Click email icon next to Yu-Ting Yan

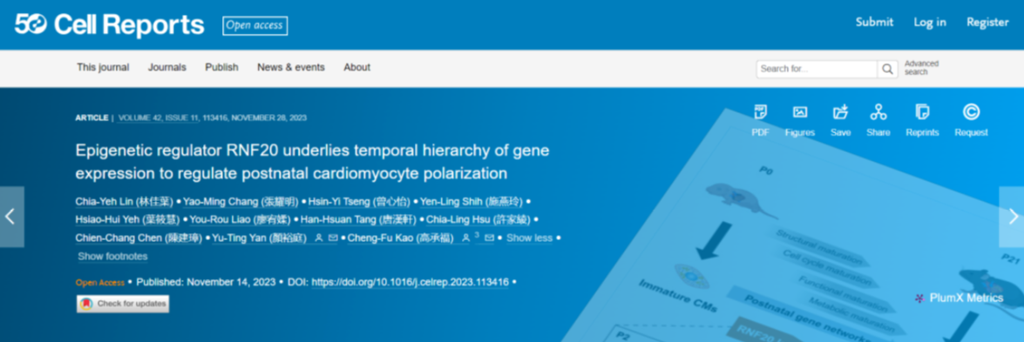[x=332, y=238]
